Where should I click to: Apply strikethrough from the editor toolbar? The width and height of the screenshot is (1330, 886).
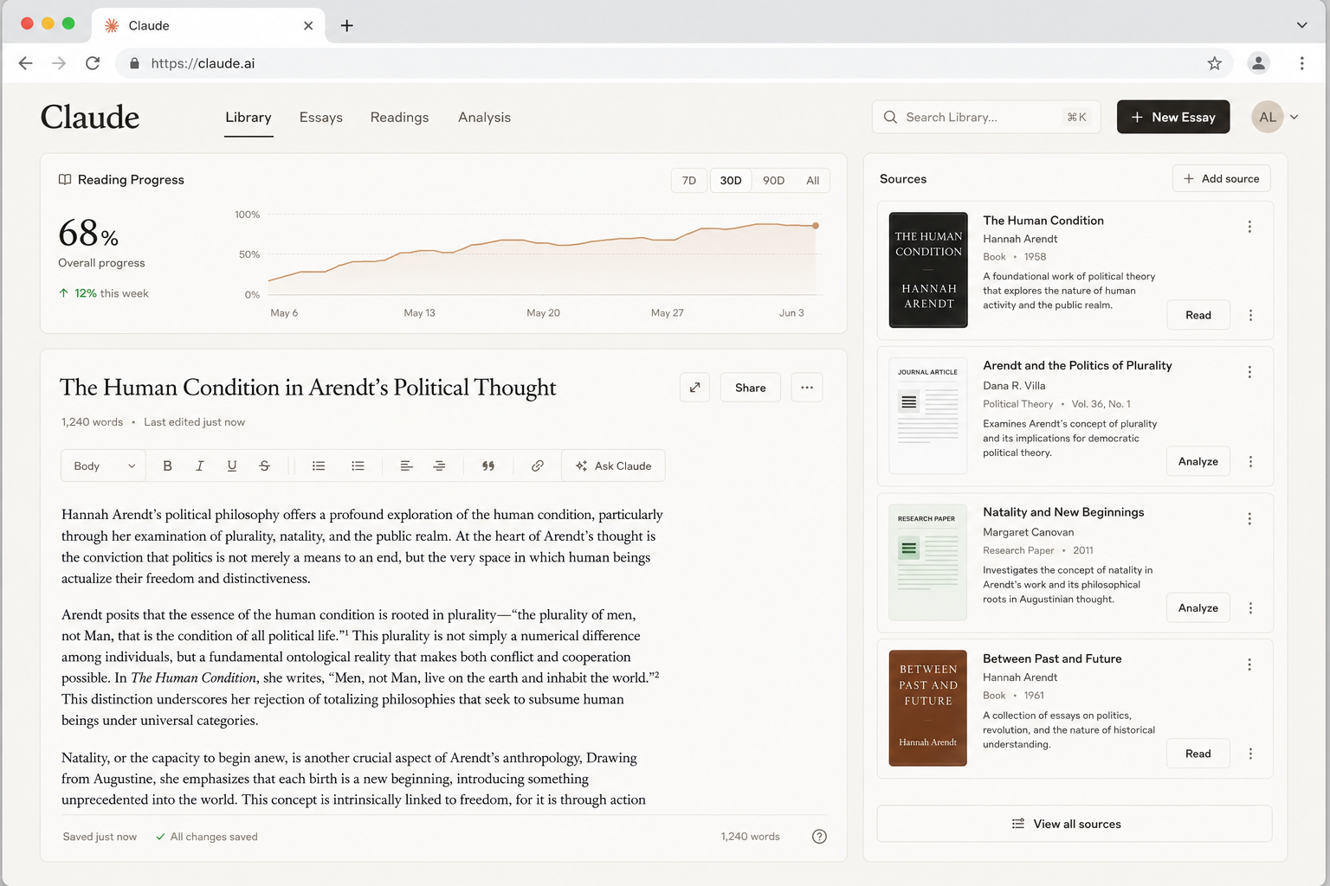[x=265, y=465]
